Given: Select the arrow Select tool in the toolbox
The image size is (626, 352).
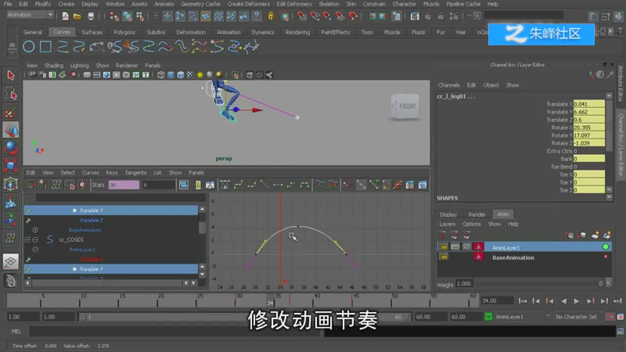Looking at the screenshot, I should [x=11, y=75].
